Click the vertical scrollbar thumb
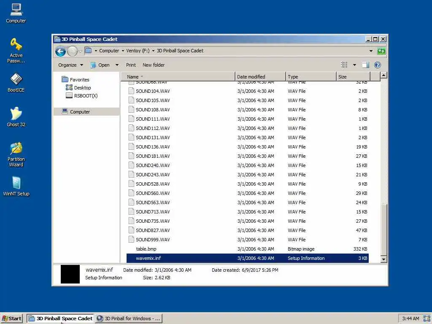The width and height of the screenshot is (432, 324). tap(383, 230)
